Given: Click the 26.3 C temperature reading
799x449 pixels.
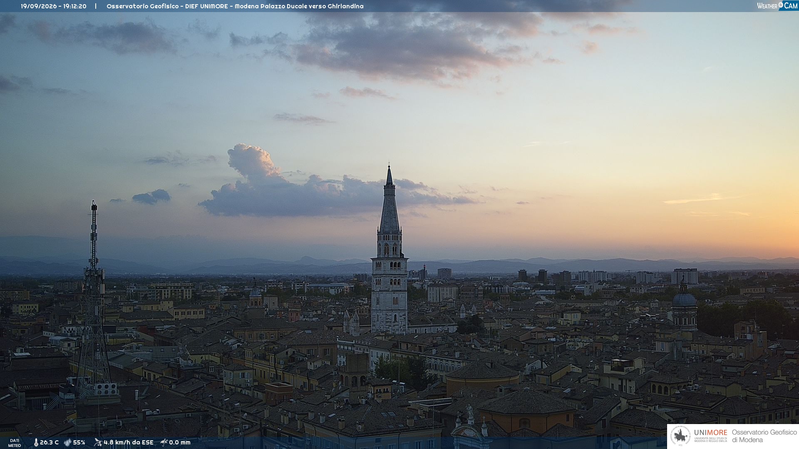Looking at the screenshot, I should click(x=49, y=442).
